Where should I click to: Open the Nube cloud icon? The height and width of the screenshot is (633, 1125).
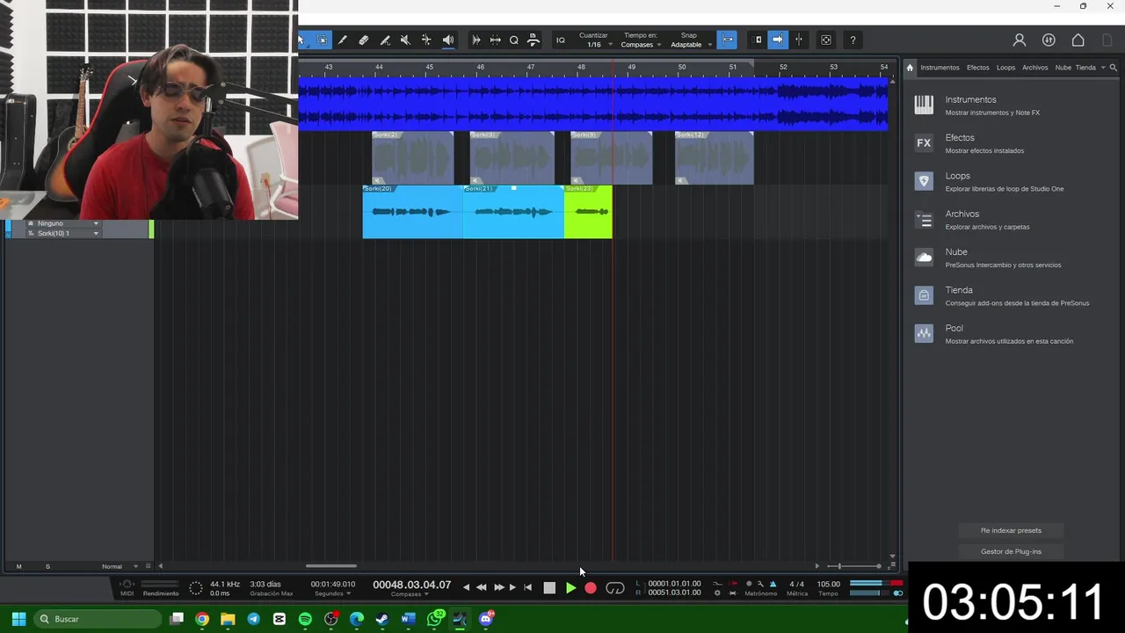[924, 258]
